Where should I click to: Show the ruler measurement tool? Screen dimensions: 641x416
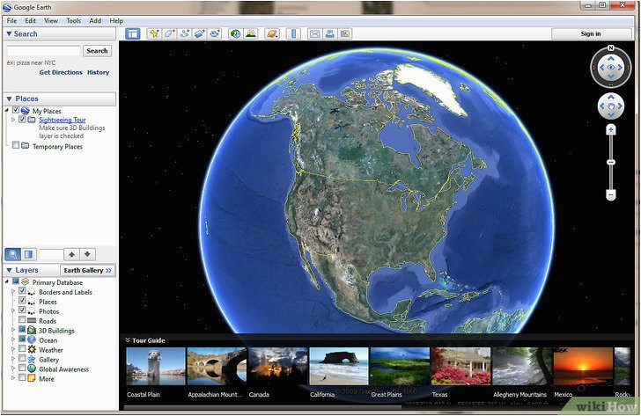tap(293, 34)
